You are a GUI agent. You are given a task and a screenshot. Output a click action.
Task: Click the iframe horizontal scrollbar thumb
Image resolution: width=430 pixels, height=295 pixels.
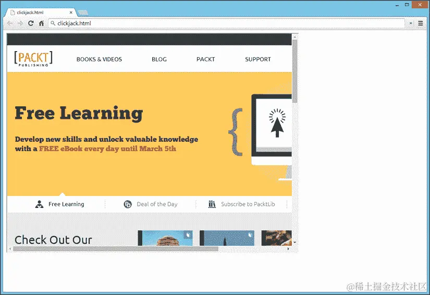[116, 249]
